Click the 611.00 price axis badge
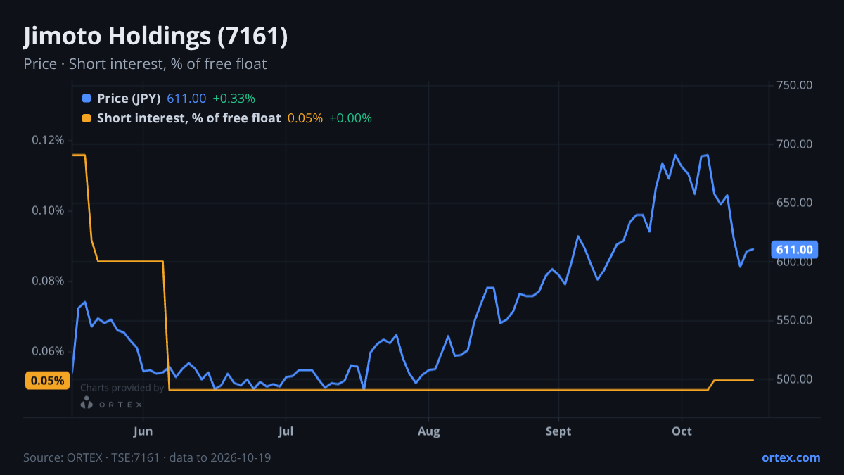The image size is (844, 475). (x=794, y=249)
